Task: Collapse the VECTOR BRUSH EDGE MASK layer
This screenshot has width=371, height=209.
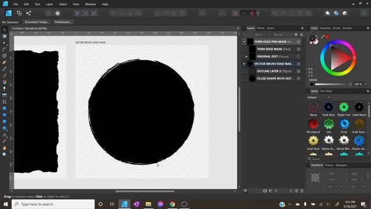Action: (244, 64)
